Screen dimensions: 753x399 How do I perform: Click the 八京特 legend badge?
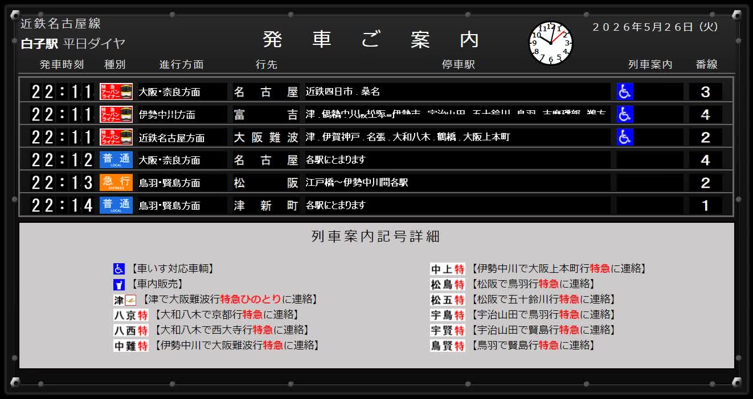[131, 315]
